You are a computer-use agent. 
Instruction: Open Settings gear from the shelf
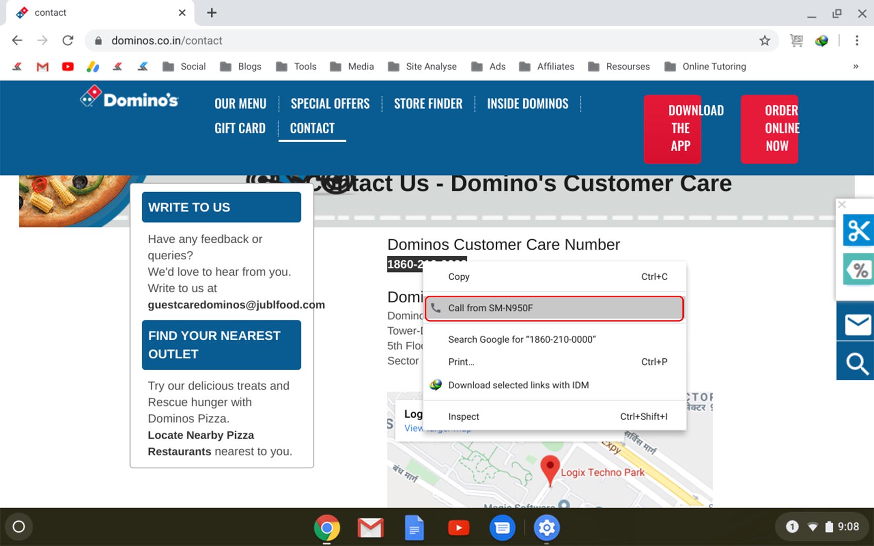[547, 528]
